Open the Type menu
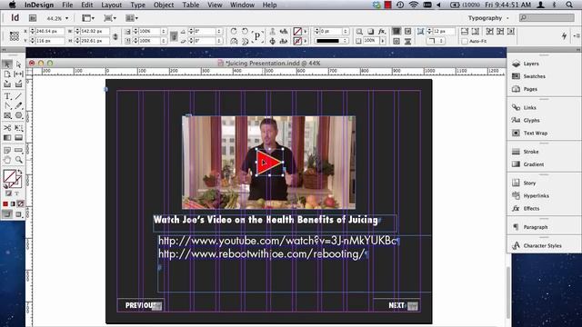The height and width of the screenshot is (327, 582). coord(137,5)
